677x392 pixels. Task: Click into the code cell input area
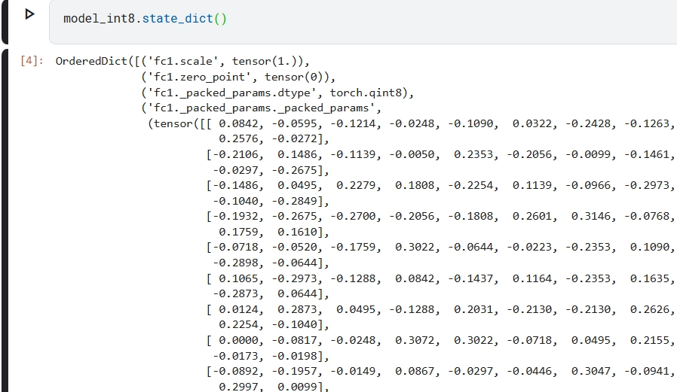363,22
